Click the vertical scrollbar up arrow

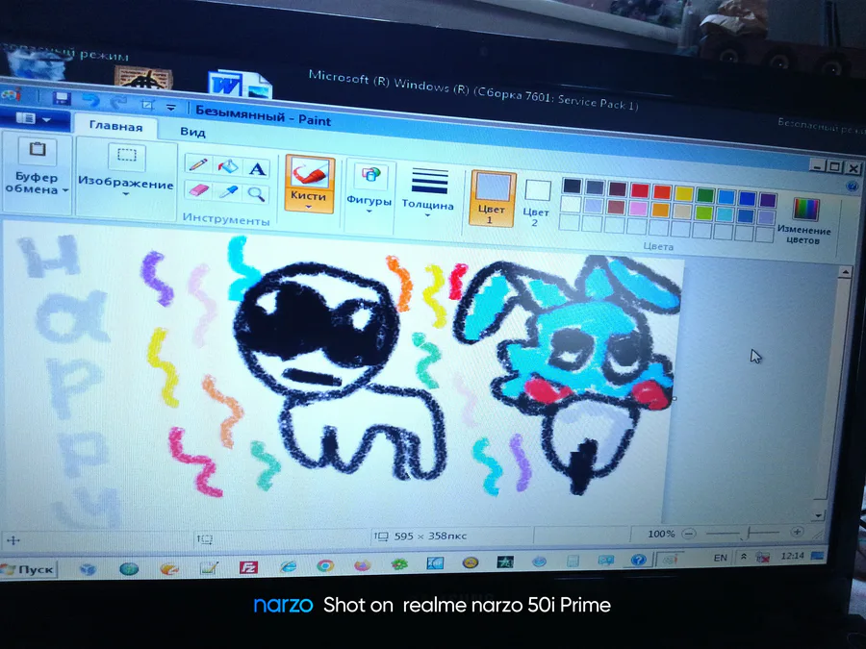844,272
